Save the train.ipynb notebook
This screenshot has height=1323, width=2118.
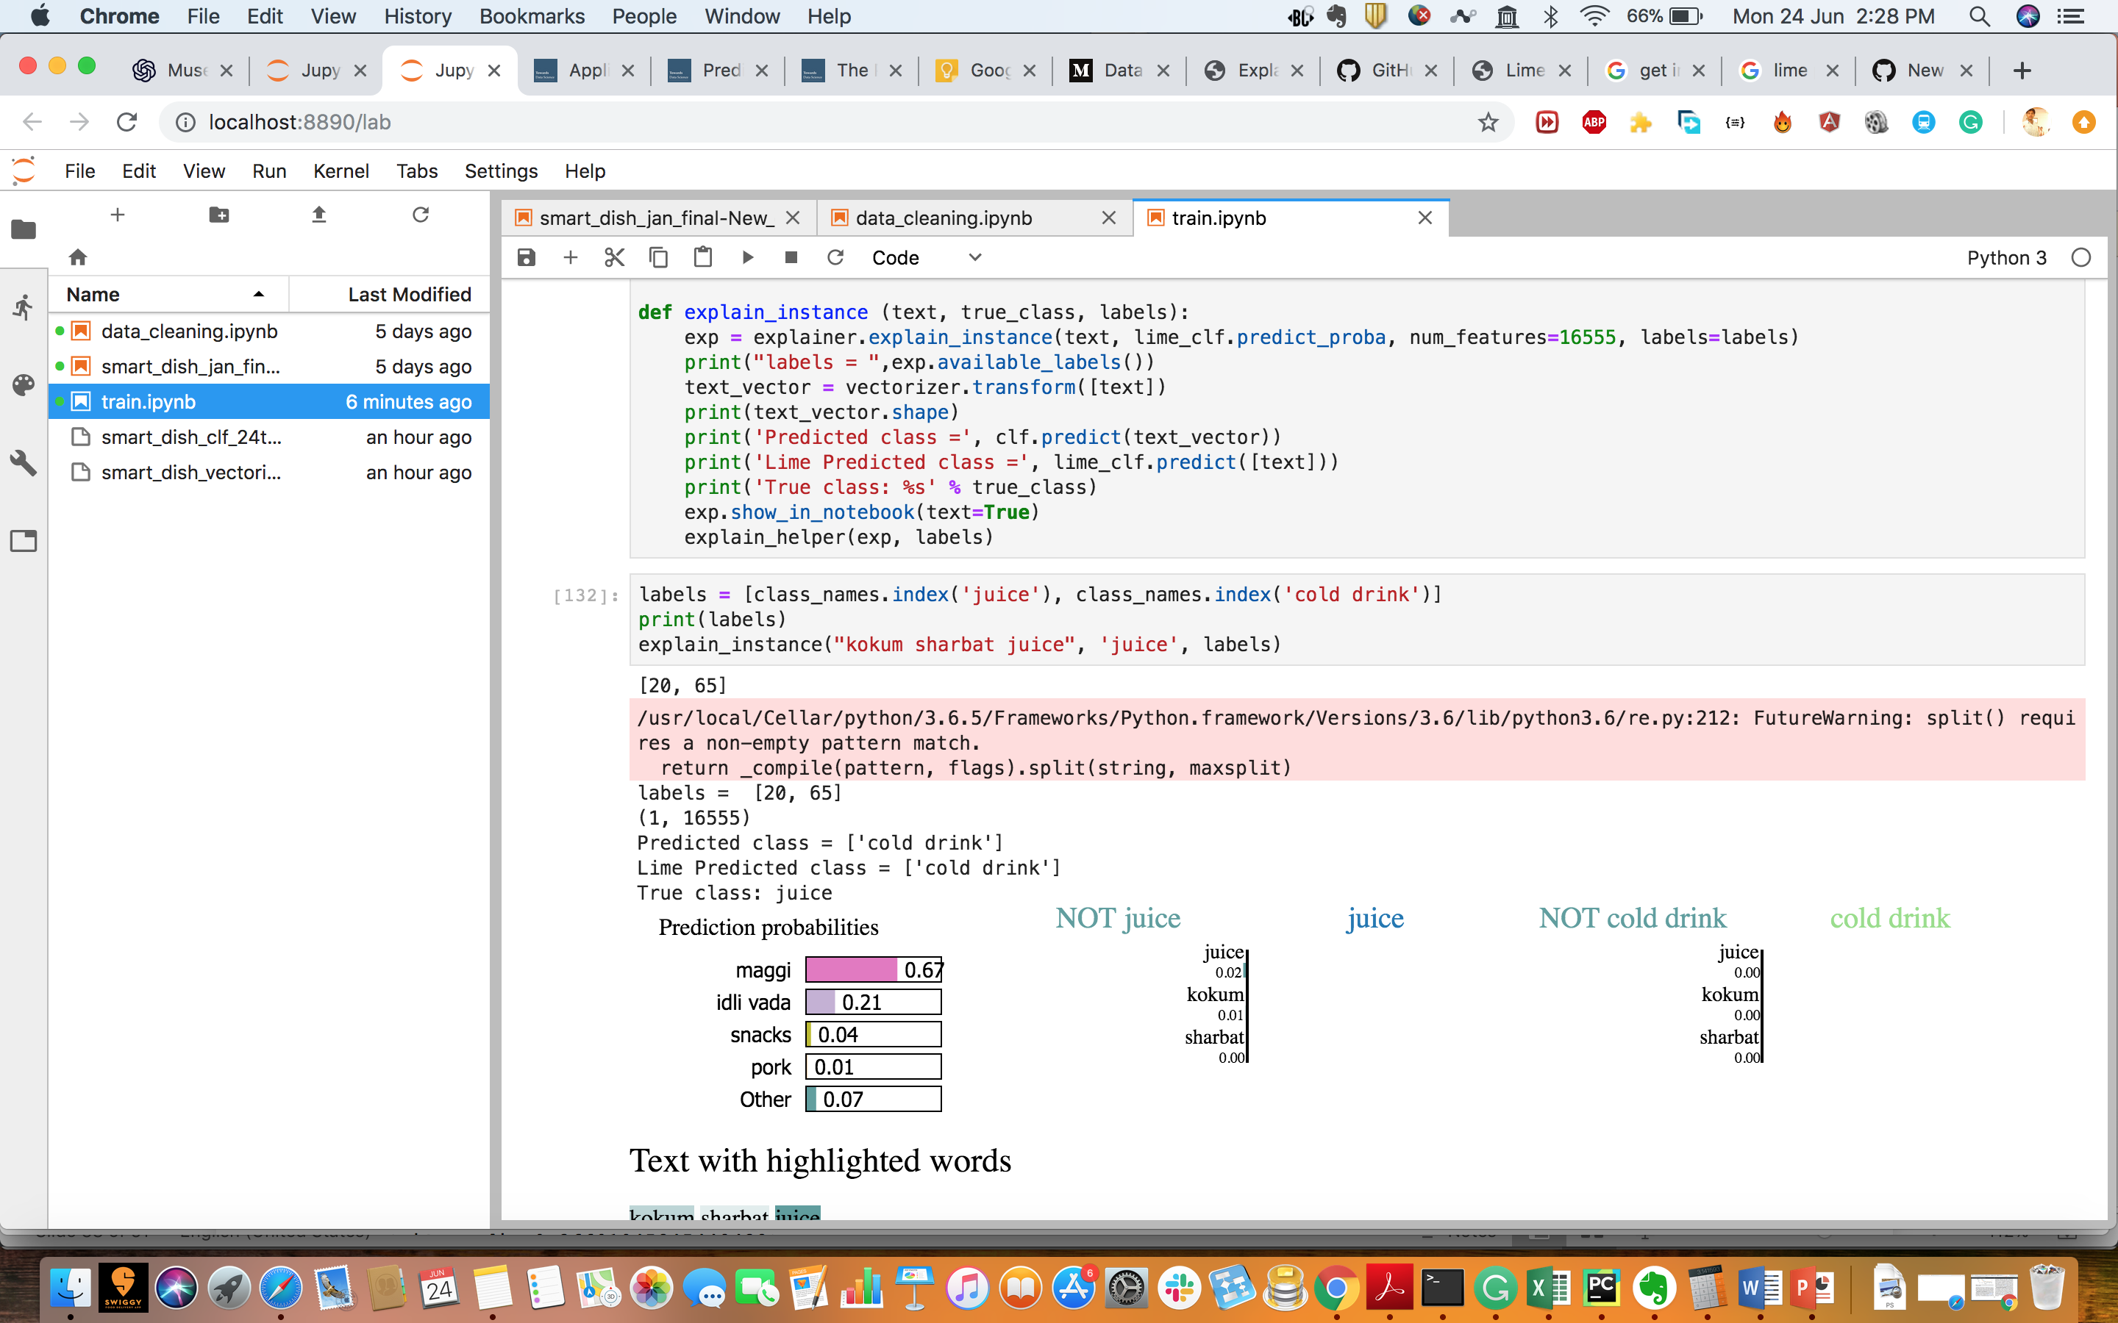[x=526, y=257]
